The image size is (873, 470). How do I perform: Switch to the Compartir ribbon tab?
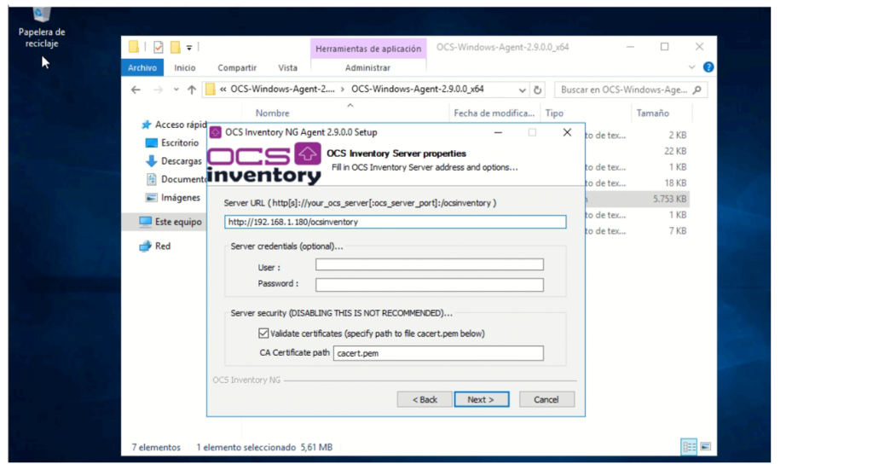(237, 67)
